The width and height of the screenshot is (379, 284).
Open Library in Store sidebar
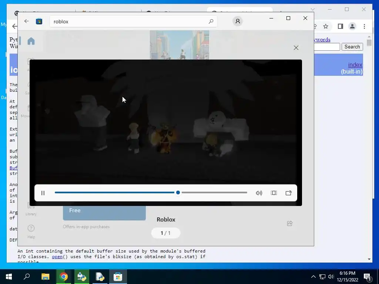coord(31,209)
